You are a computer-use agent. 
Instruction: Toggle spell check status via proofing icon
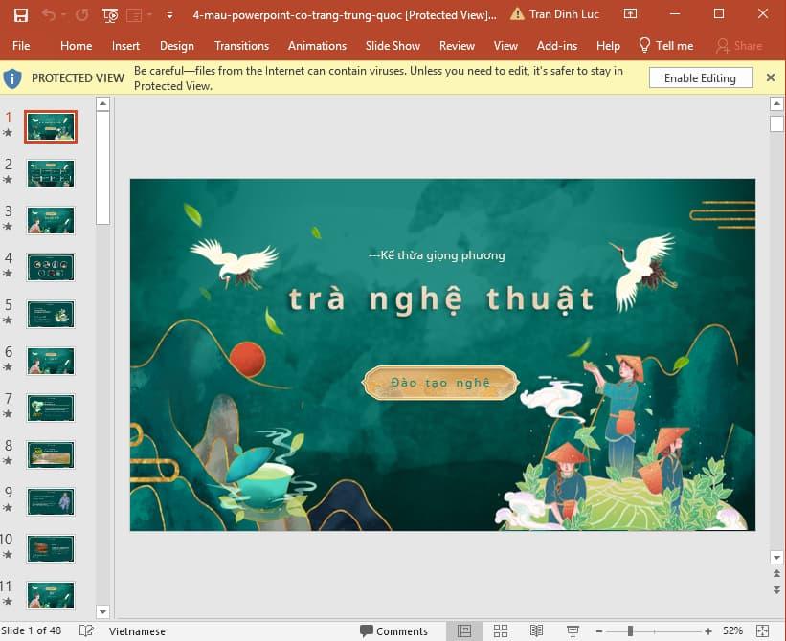[x=86, y=630]
